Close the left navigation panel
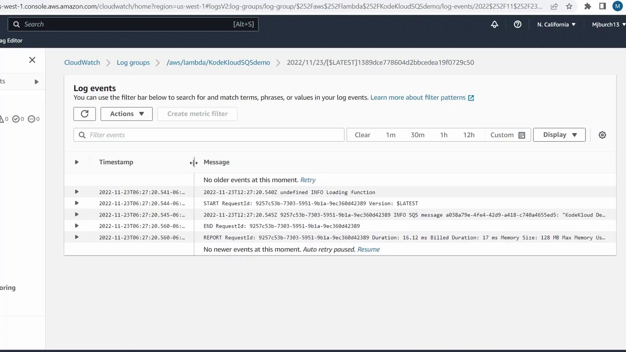The image size is (626, 352). click(x=32, y=60)
